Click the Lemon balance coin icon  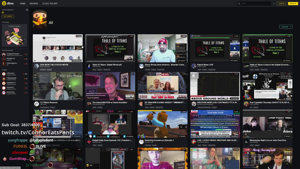pos(3,13)
